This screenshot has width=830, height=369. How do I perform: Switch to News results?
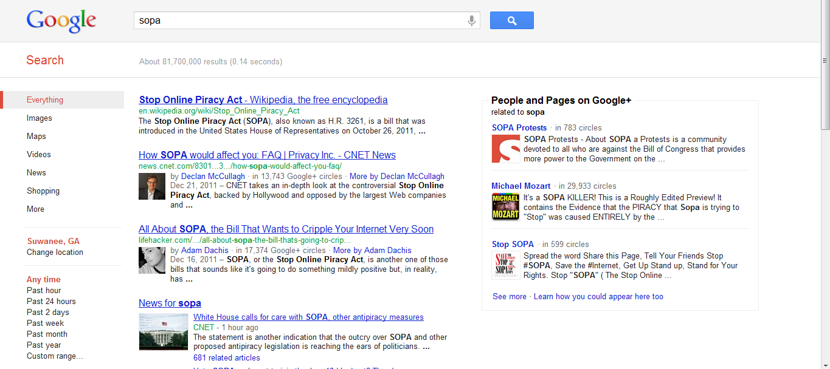coord(36,173)
